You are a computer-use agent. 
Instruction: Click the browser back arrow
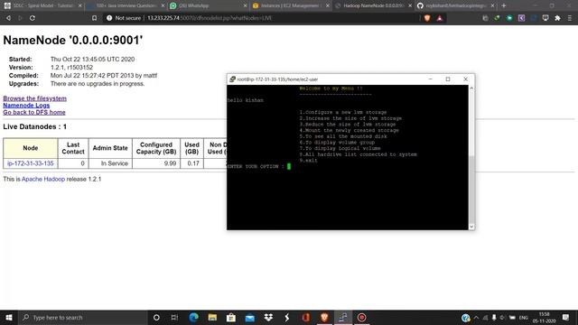tap(8, 18)
